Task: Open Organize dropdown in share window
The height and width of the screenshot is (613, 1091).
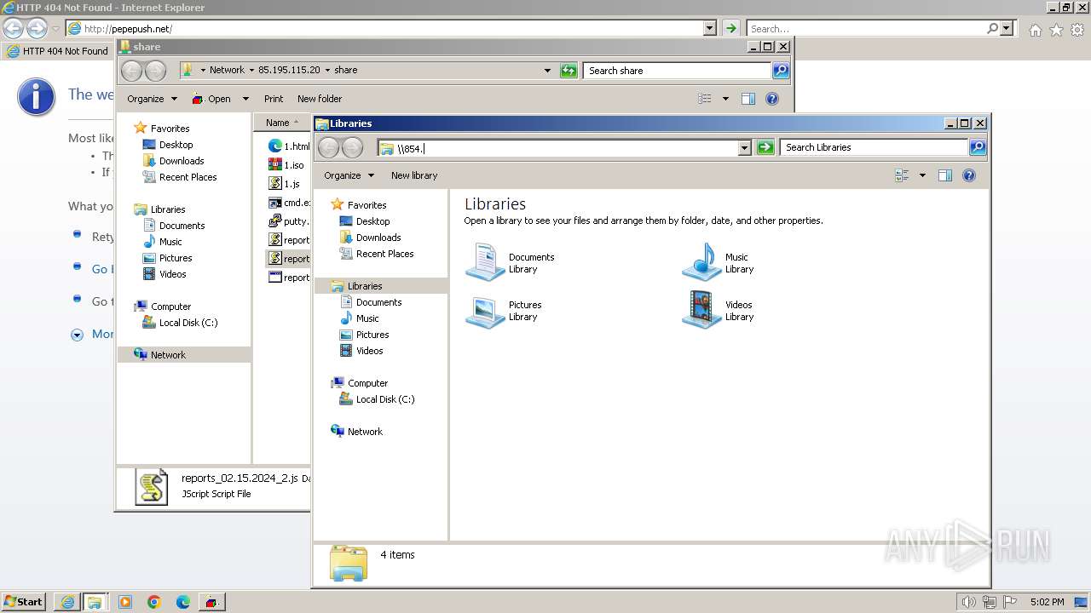Action: (152, 99)
